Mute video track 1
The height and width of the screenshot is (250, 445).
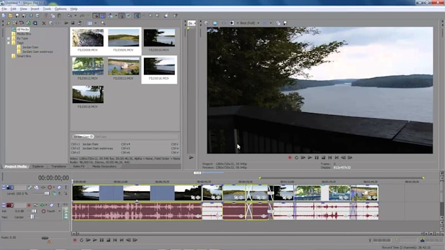pos(59,187)
